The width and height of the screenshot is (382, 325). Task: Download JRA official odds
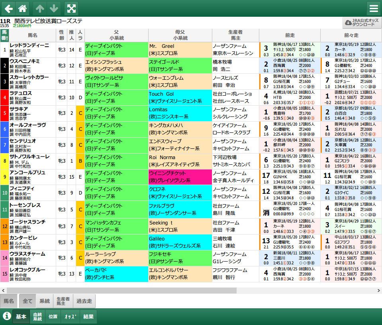362,23
